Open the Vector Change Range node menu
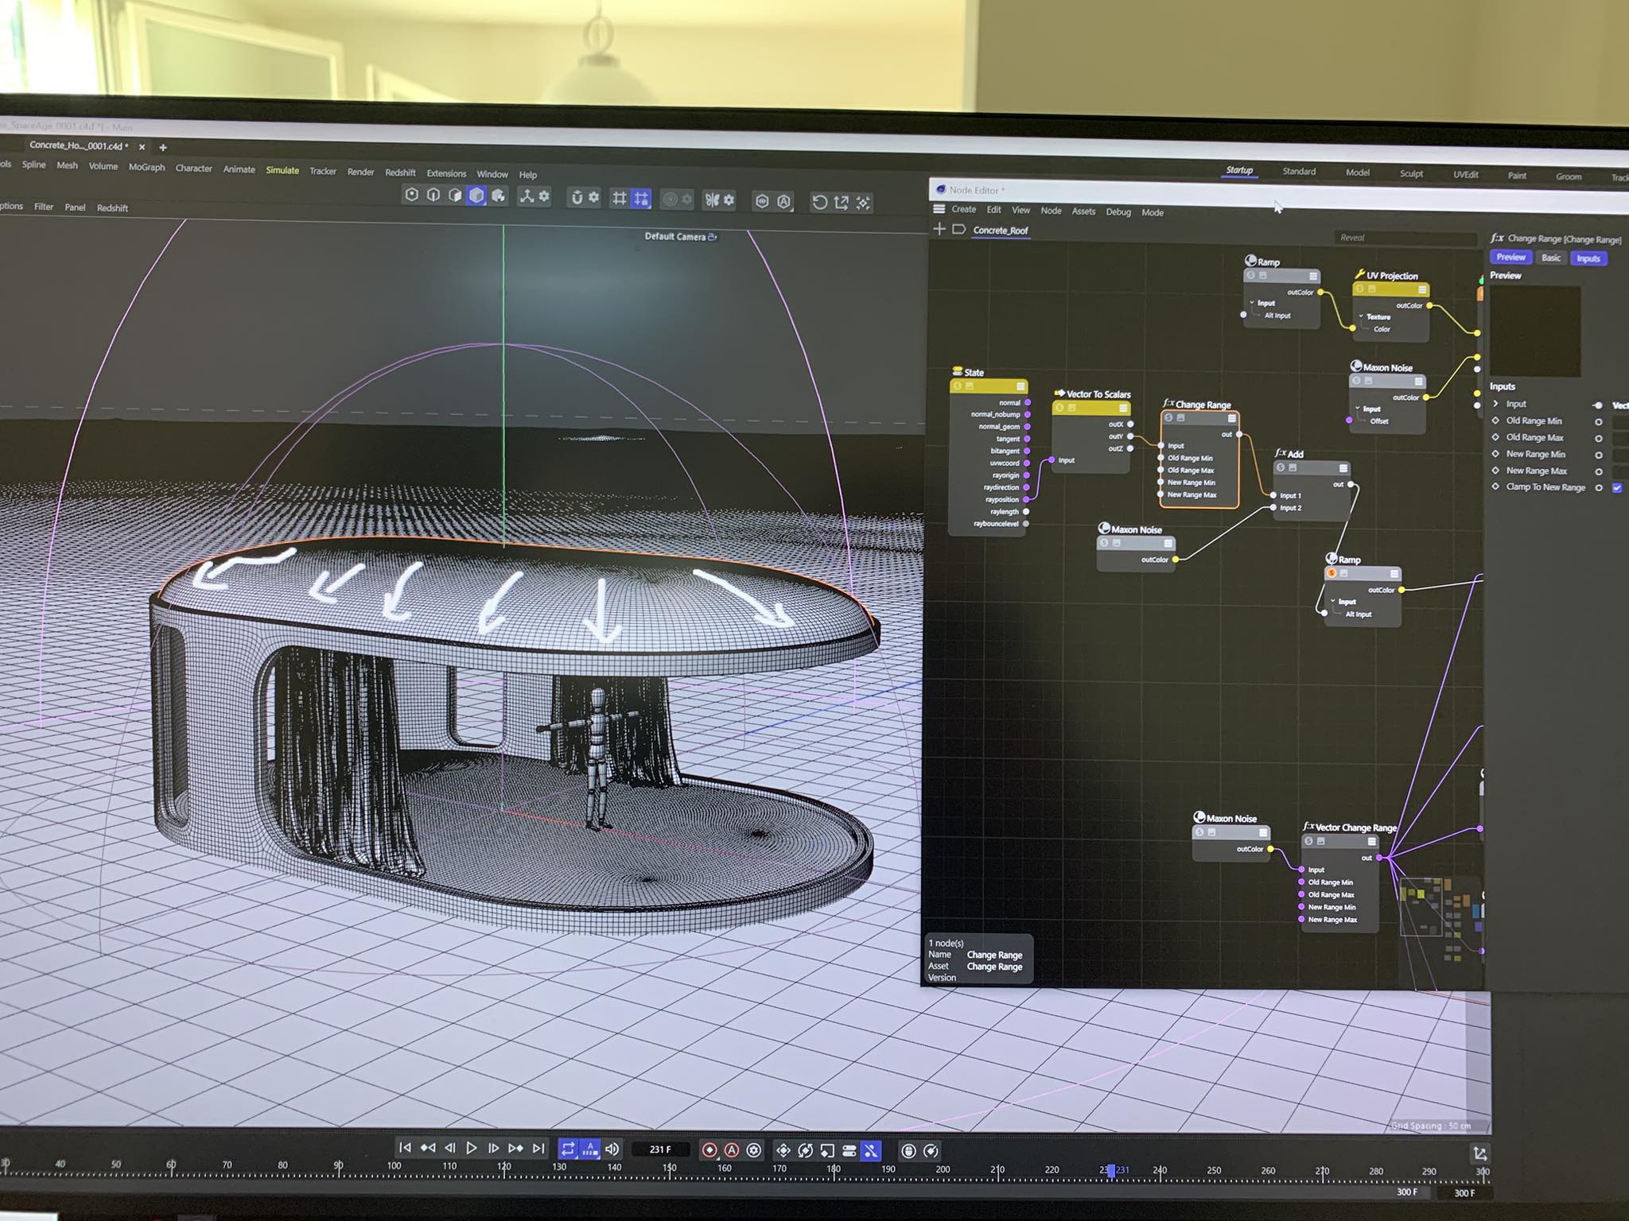 point(1371,841)
